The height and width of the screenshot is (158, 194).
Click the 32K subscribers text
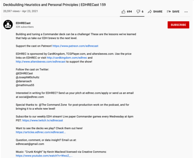point(25,27)
